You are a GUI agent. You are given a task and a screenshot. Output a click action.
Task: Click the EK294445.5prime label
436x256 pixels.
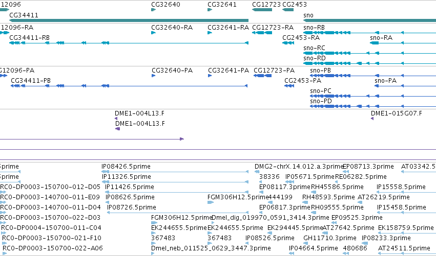point(295,228)
